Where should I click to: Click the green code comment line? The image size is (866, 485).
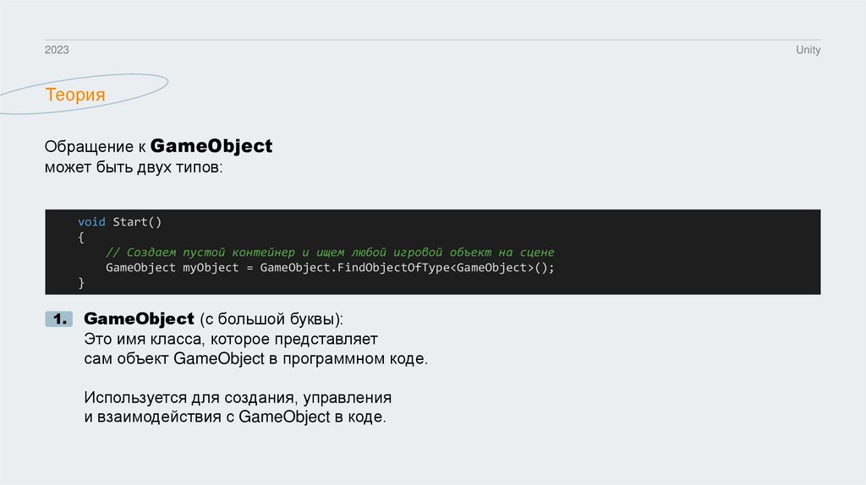click(x=329, y=253)
